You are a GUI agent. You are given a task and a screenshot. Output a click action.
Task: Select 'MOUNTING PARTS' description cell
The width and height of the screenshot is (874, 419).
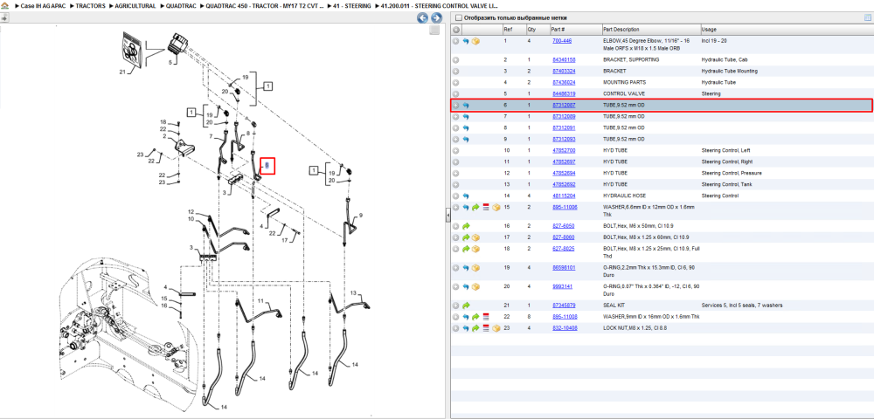pyautogui.click(x=622, y=82)
